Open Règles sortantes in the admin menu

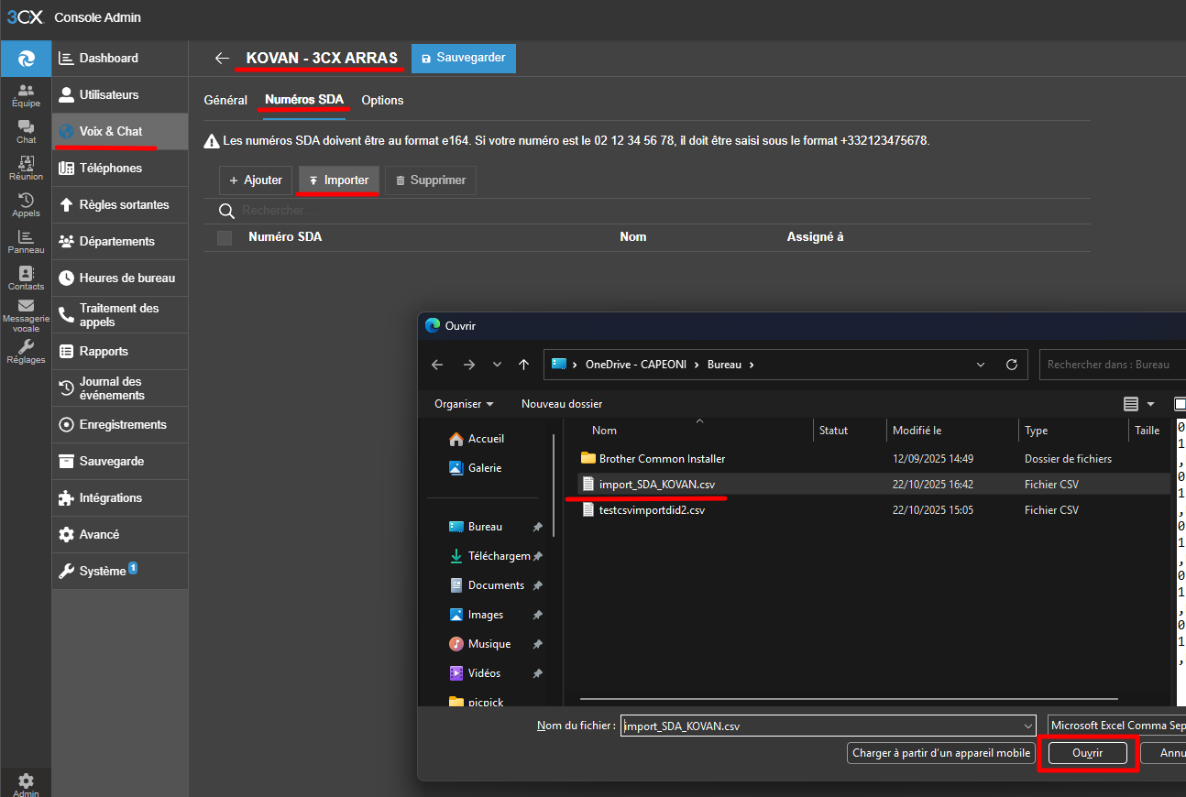tap(120, 205)
